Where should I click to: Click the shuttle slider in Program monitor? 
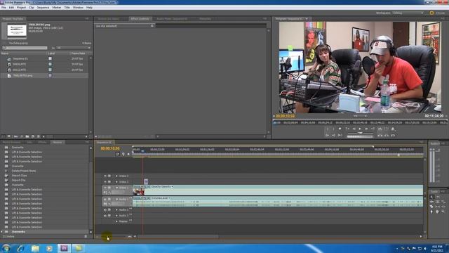tap(360, 133)
